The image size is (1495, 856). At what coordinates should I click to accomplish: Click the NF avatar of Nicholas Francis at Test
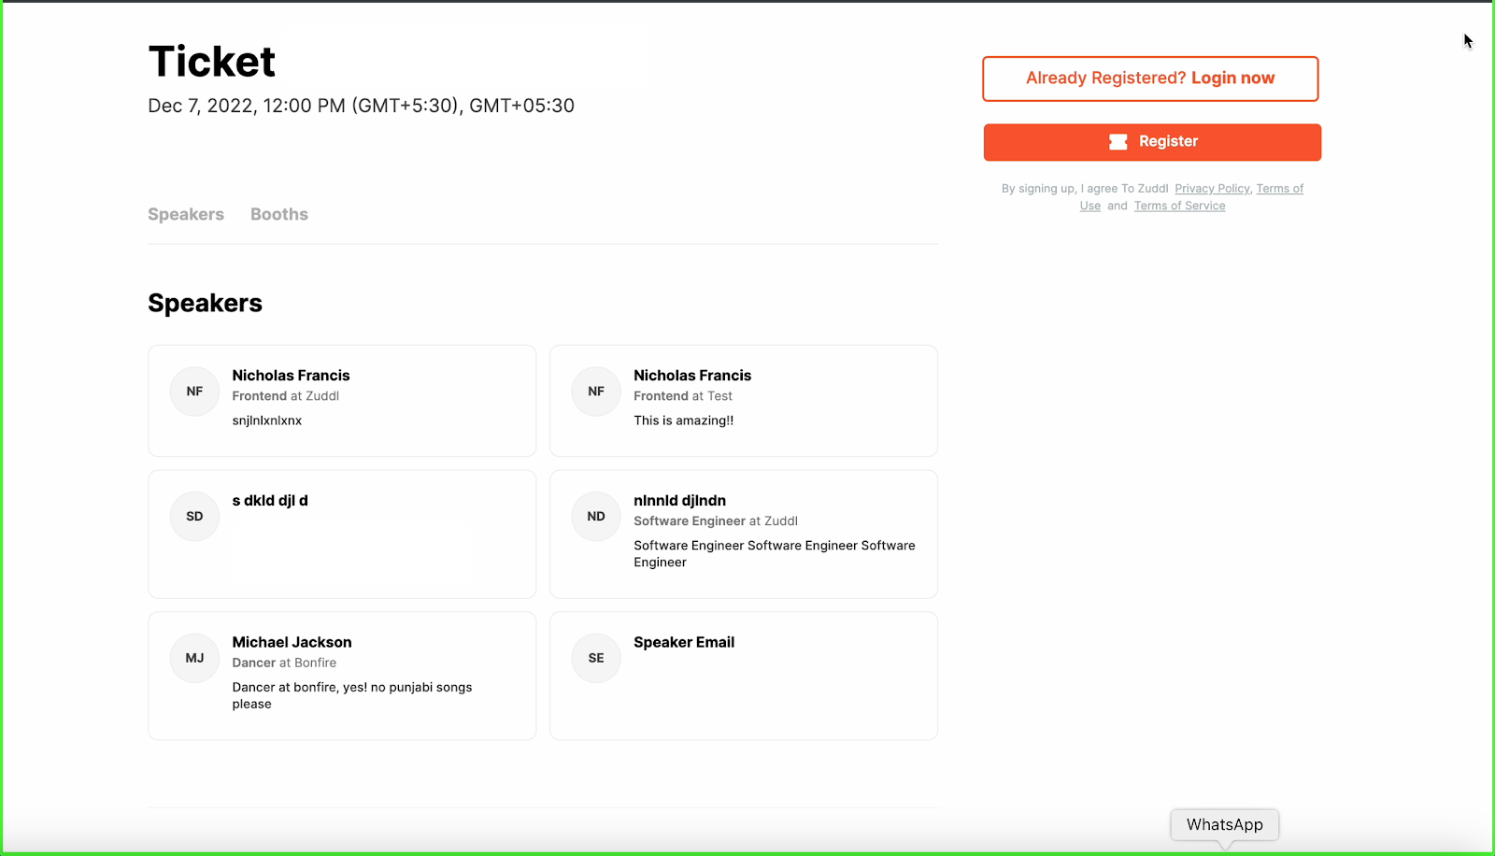595,392
